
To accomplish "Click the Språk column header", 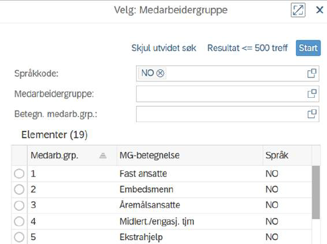I will (x=288, y=156).
